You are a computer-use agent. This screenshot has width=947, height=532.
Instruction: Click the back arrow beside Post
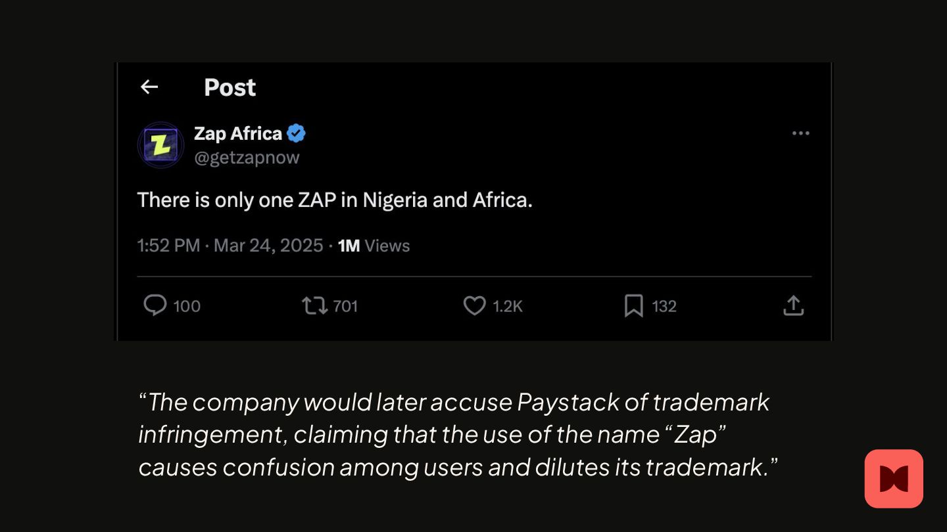coord(149,87)
